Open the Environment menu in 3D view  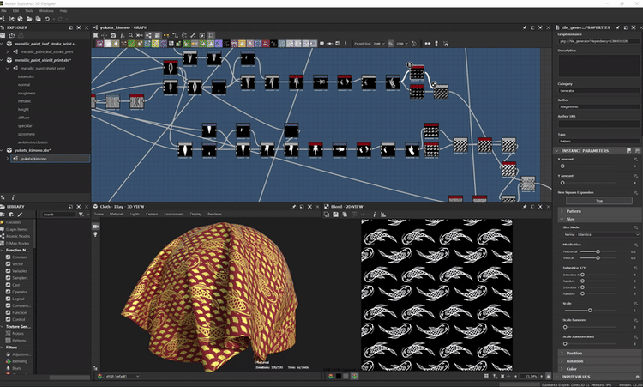tap(174, 214)
